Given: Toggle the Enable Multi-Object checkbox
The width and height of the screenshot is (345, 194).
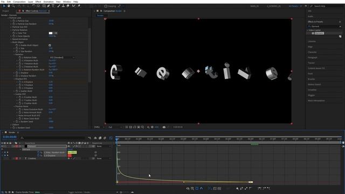Looking at the screenshot, I should tap(50, 45).
